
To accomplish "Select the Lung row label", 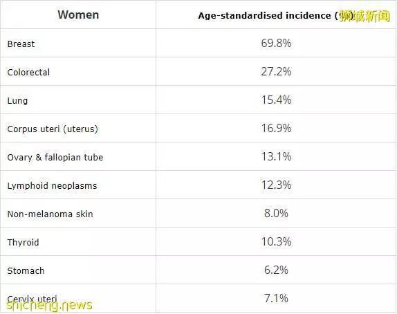I will [x=17, y=101].
